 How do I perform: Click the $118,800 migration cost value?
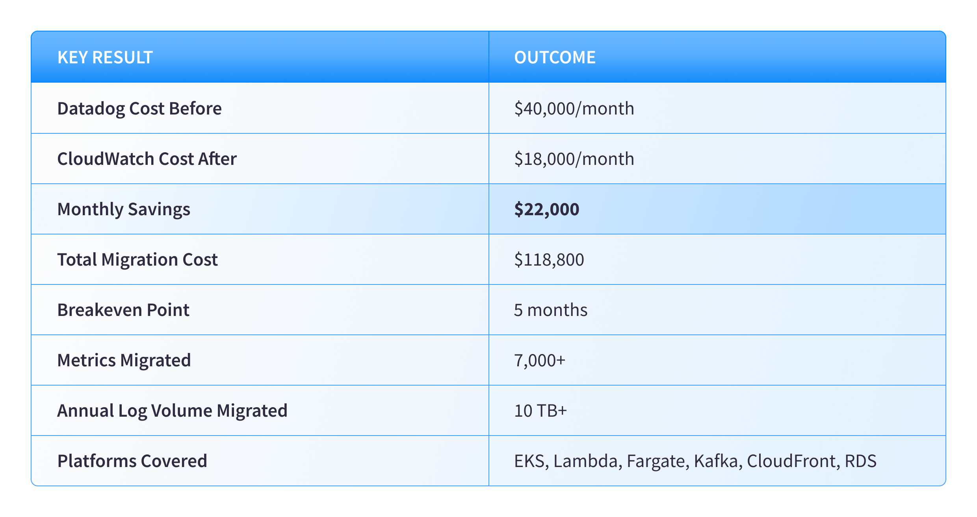[549, 260]
